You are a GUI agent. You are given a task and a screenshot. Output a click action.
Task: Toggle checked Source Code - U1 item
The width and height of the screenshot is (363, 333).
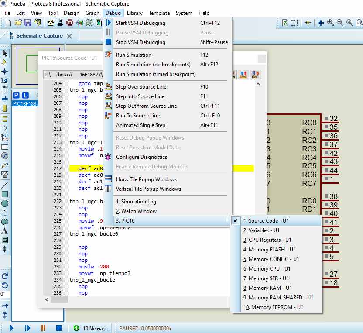[277, 221]
